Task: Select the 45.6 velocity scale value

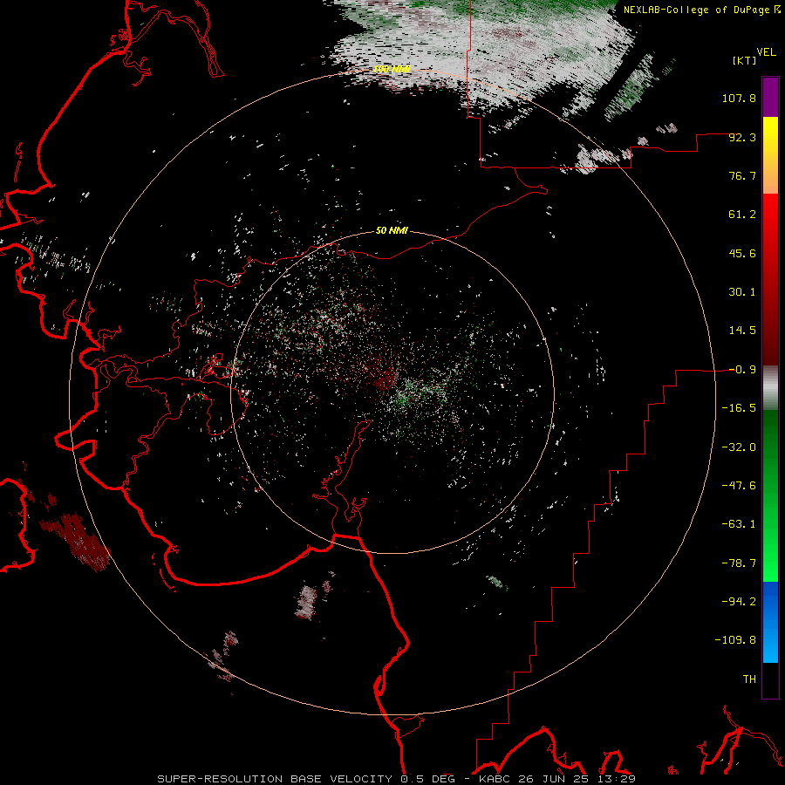Action: (742, 253)
